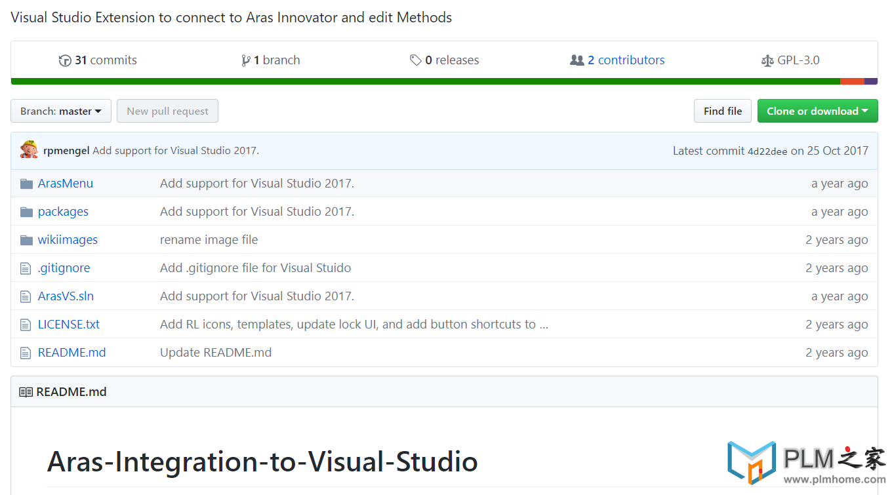Click the packages folder icon
892x495 pixels.
tap(26, 212)
